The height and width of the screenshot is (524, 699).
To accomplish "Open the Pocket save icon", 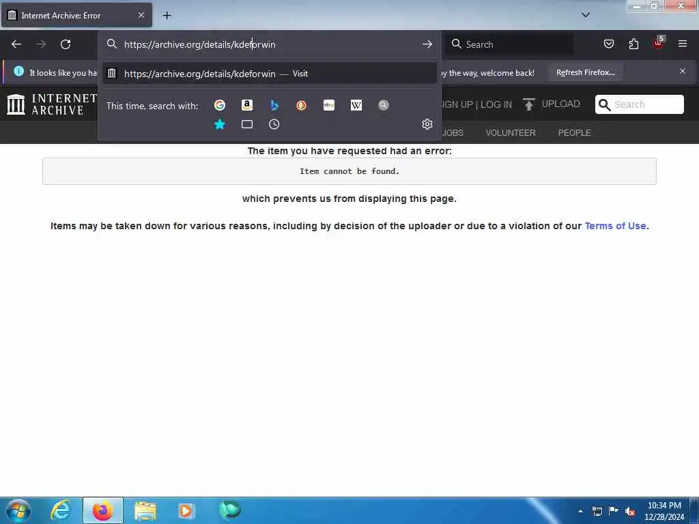I will tap(608, 44).
